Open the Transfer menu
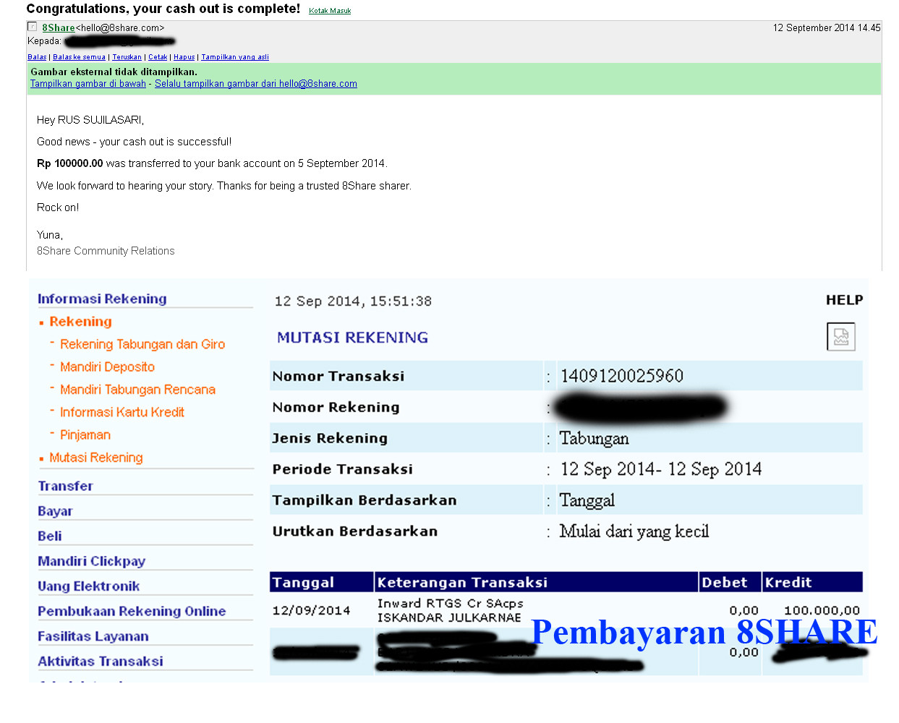 pyautogui.click(x=65, y=486)
